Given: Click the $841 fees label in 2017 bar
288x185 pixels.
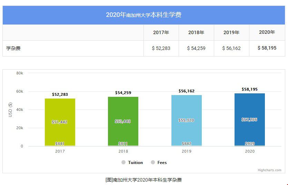Looking at the screenshot, I should [60, 144].
